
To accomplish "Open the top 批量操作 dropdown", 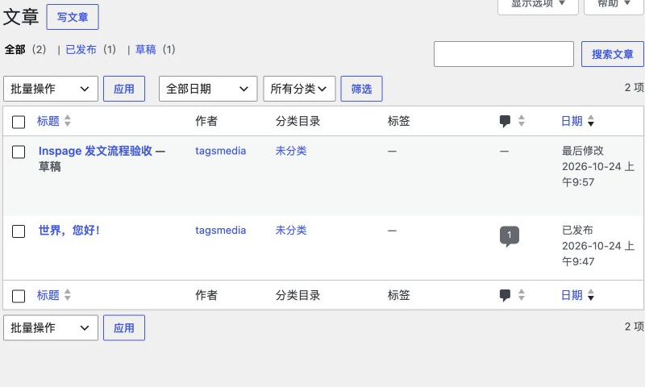I will pyautogui.click(x=51, y=89).
